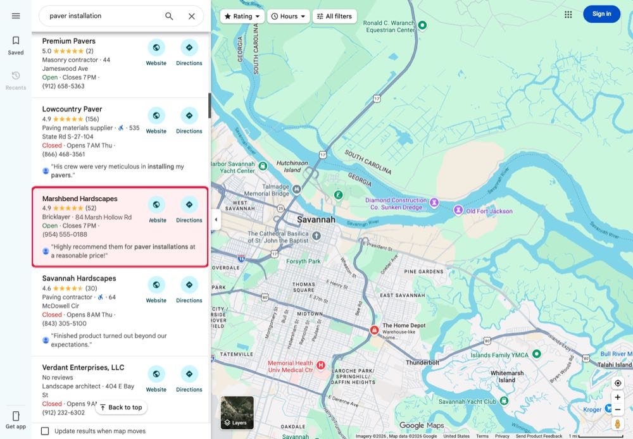Collapse the side results panel arrow
This screenshot has height=439, width=633.
[x=216, y=219]
